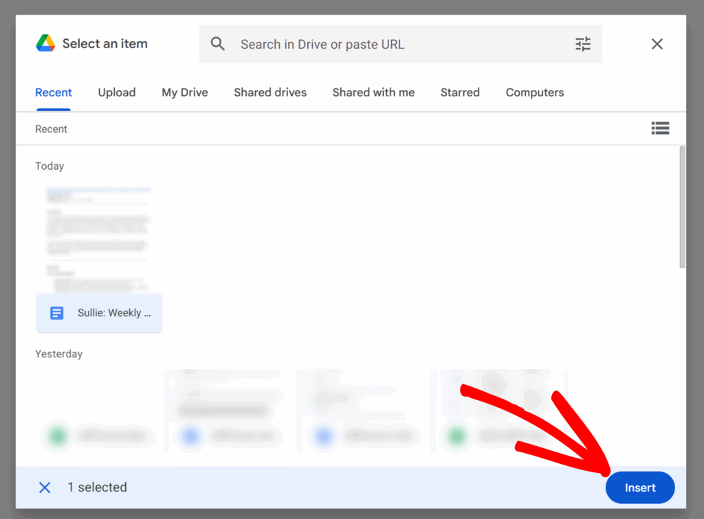The image size is (704, 519).
Task: Click inside the Drive search field
Action: (x=378, y=43)
